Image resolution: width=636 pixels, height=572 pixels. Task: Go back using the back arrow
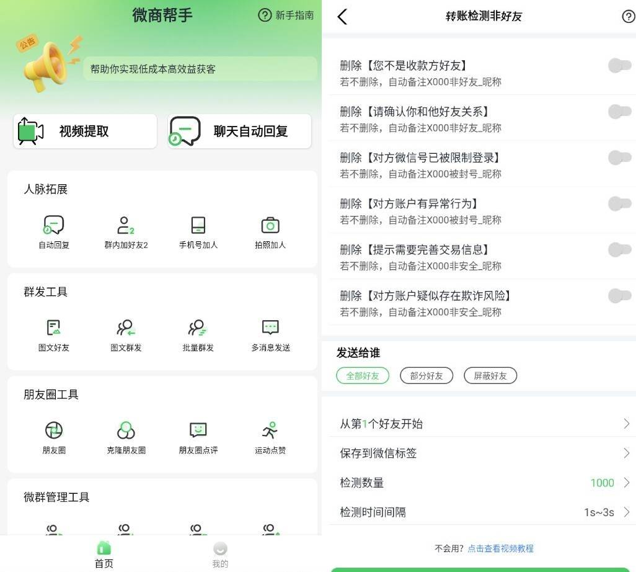tap(342, 17)
